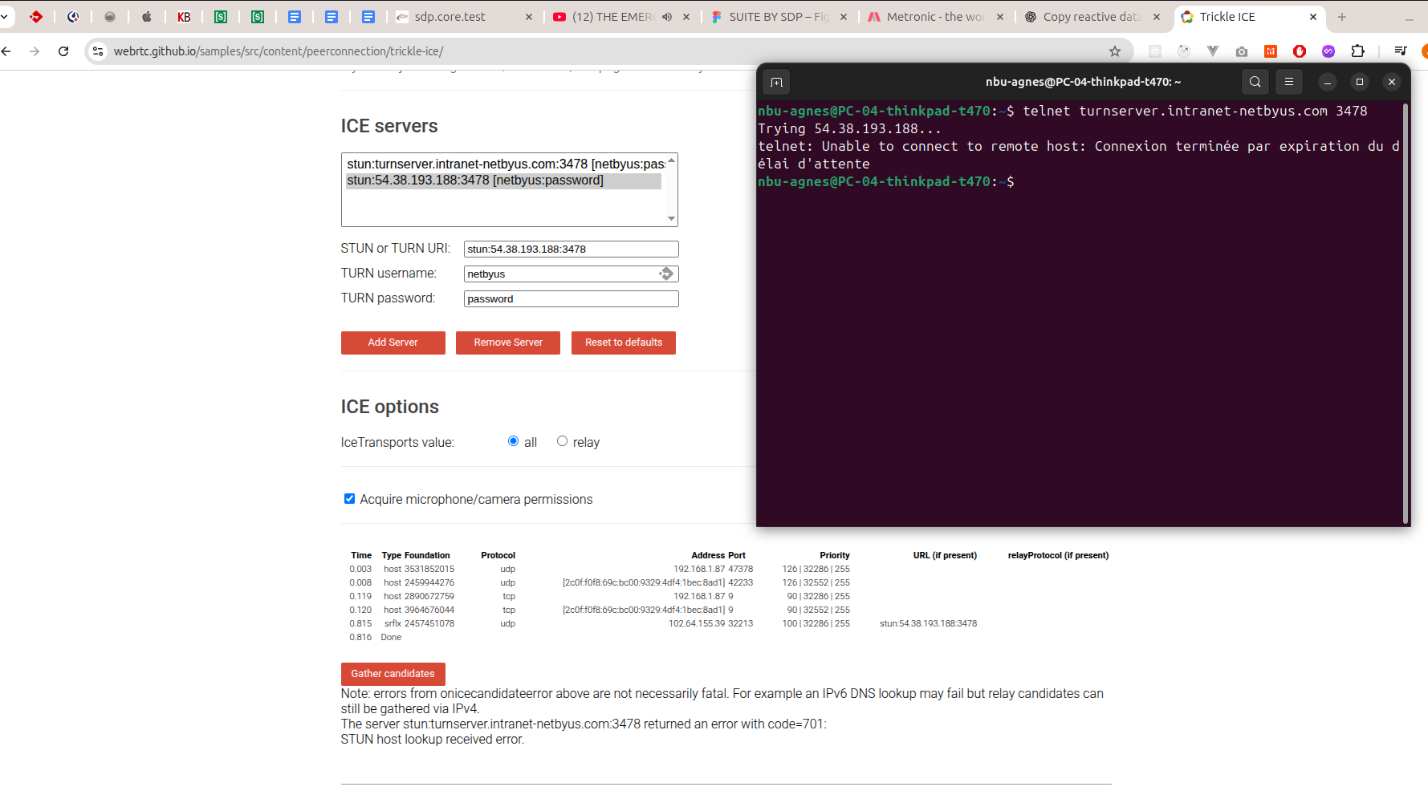Click the ICE servers list up arrow
1428x799 pixels.
pos(672,161)
